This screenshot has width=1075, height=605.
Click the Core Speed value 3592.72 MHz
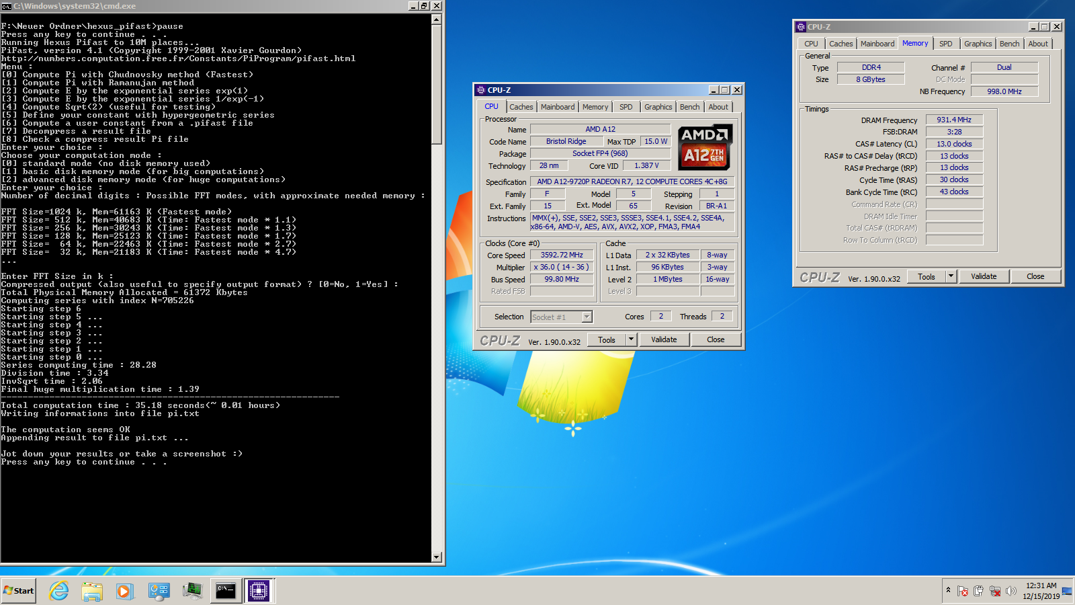pyautogui.click(x=562, y=255)
